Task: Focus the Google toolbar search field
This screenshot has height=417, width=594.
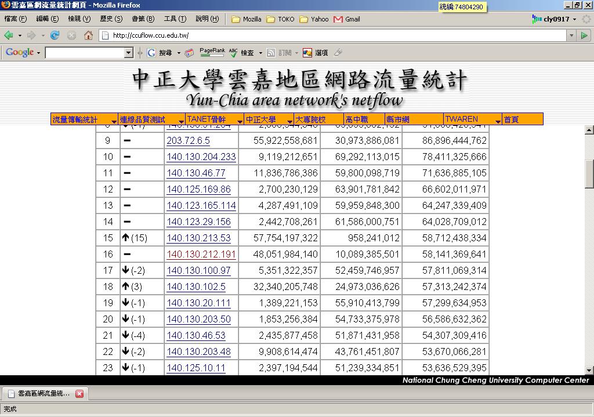Action: pos(85,53)
